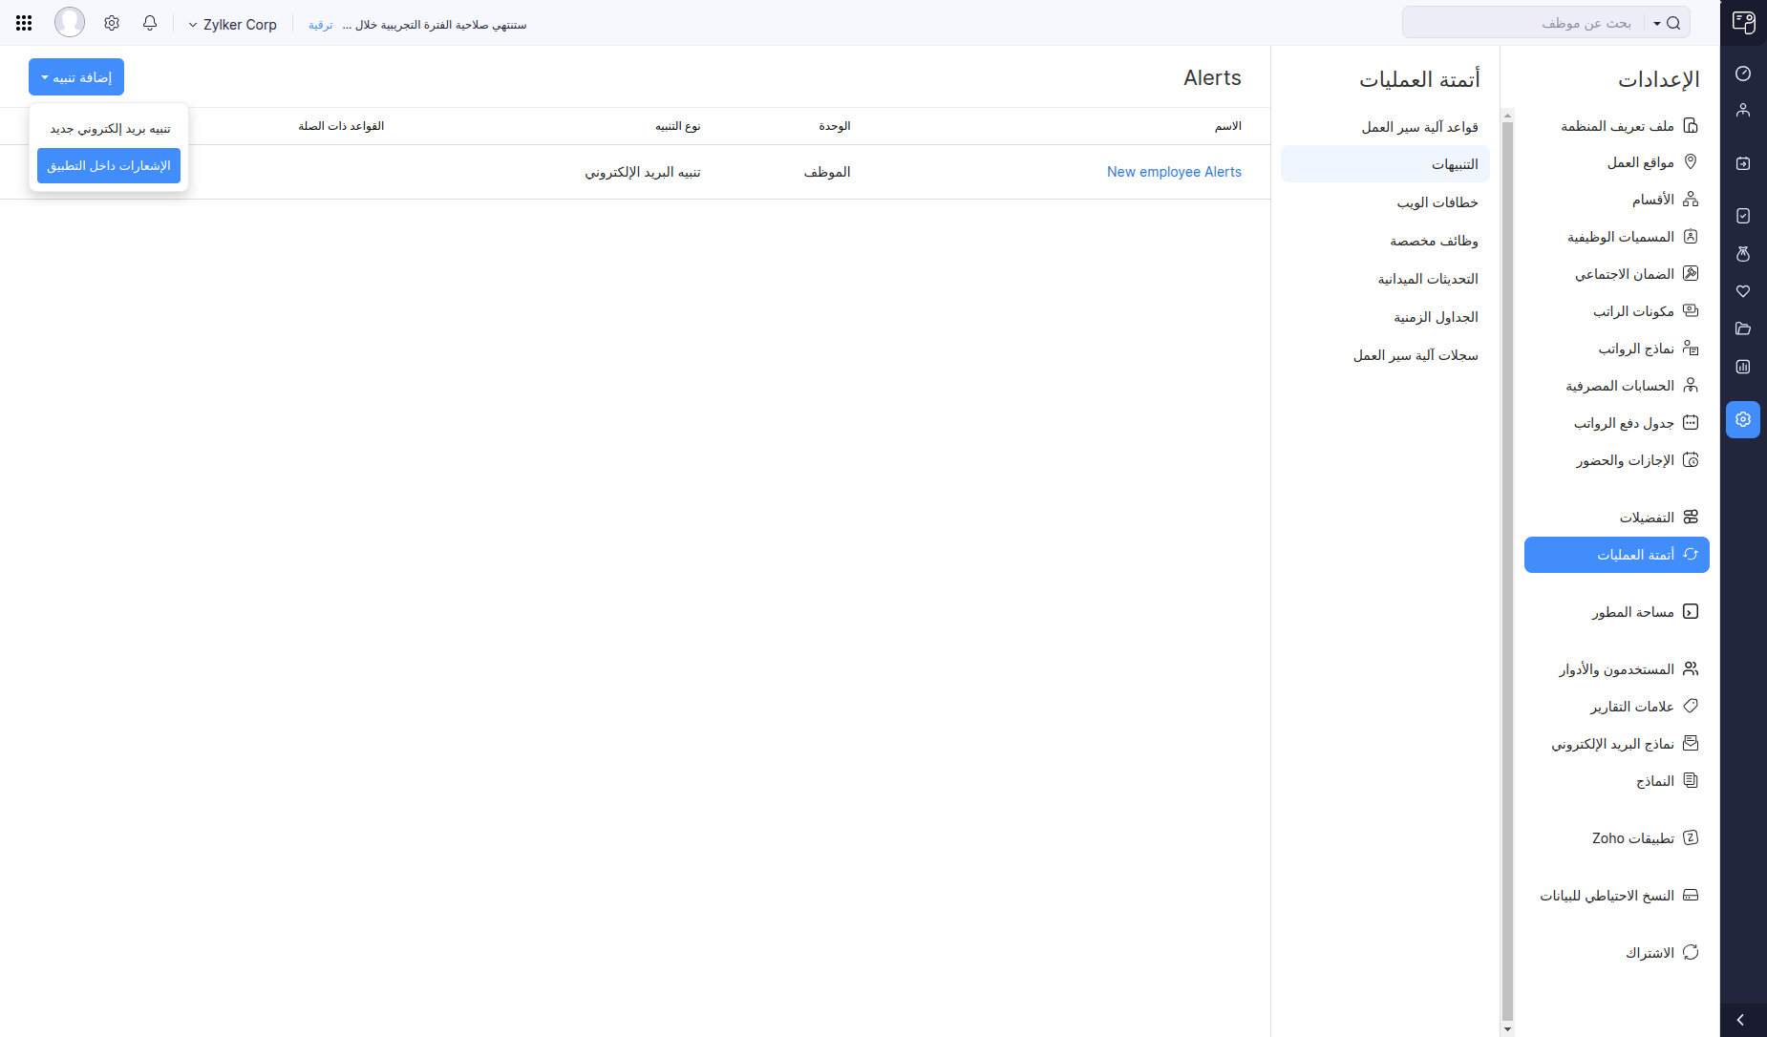Open the New employee Alerts link
The width and height of the screenshot is (1767, 1037).
(x=1174, y=172)
